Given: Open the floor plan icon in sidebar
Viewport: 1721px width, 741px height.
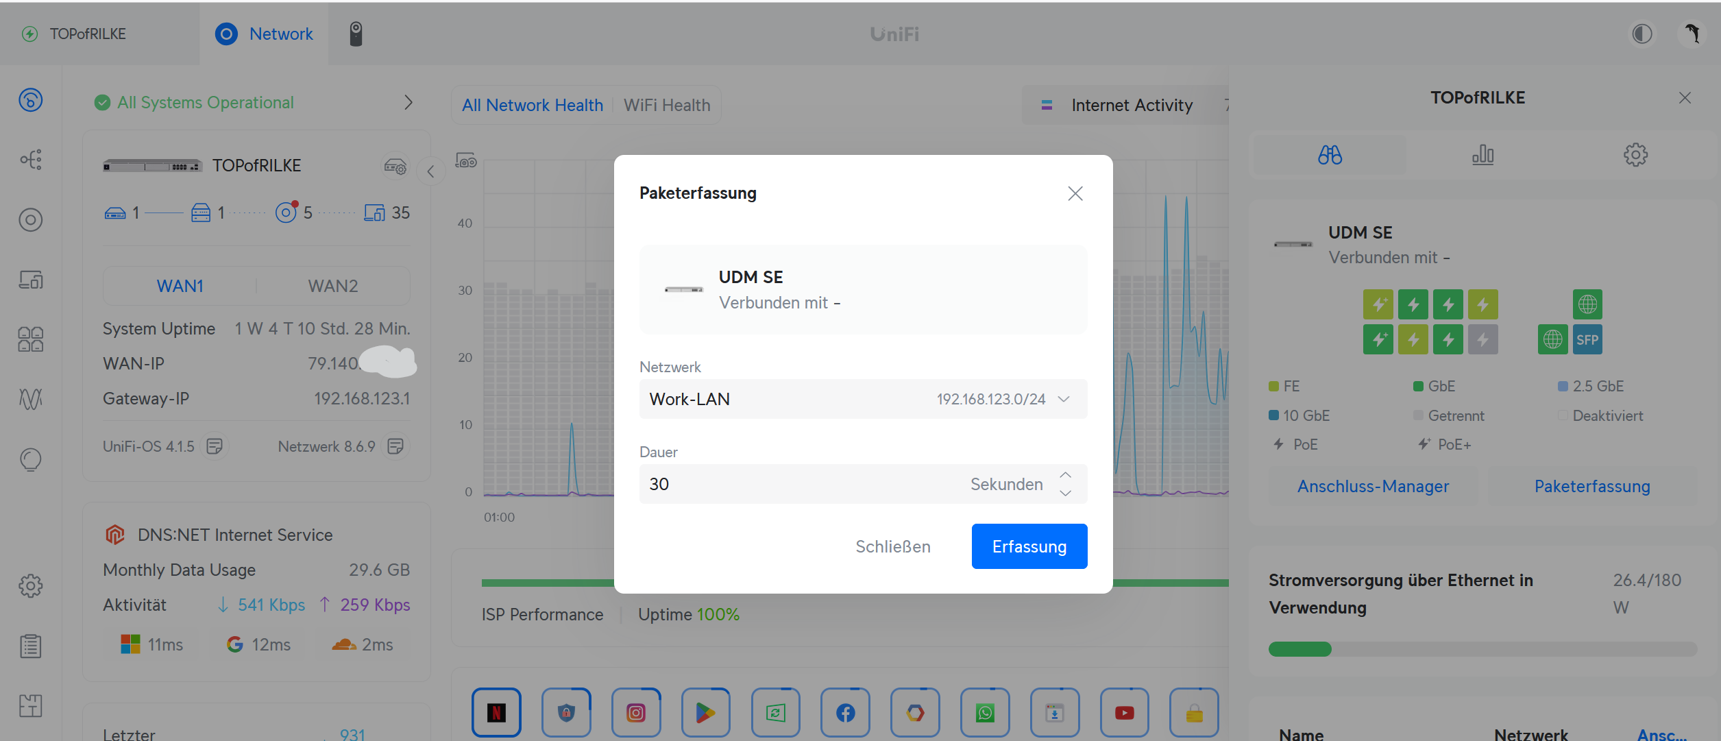Looking at the screenshot, I should [31, 705].
